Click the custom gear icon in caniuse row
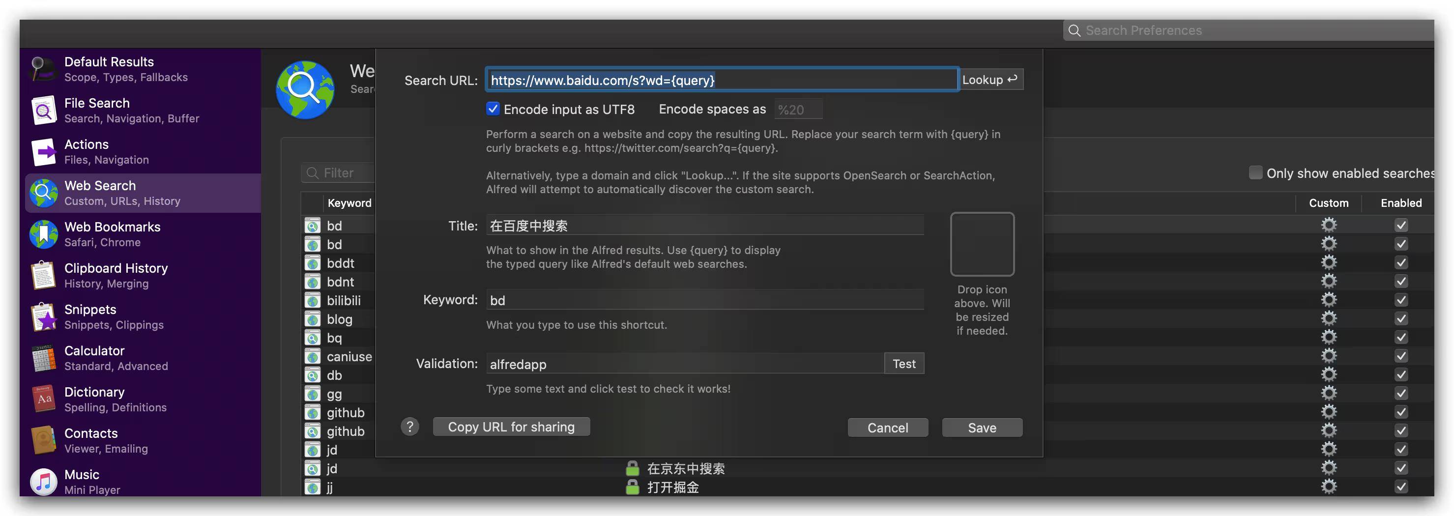1454x516 pixels. (1329, 356)
